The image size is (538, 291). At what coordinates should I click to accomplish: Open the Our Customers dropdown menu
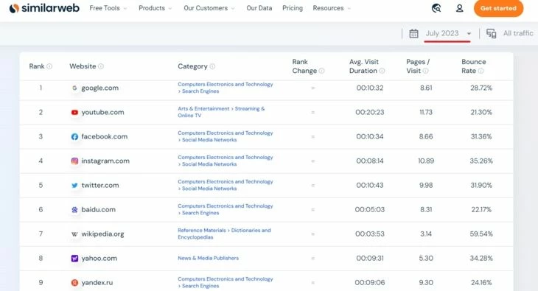(209, 8)
